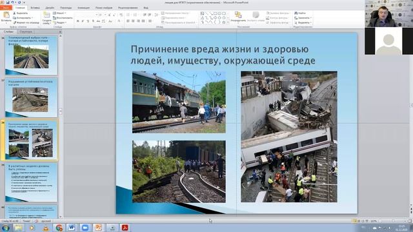This screenshot has height=232, width=413.
Task: Toggle text shadow
Action: pos(93,21)
